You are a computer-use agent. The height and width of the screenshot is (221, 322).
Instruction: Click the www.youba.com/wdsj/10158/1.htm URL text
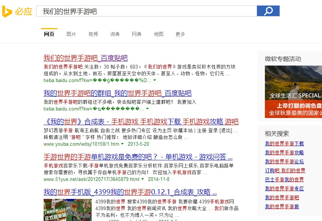pos(81,144)
